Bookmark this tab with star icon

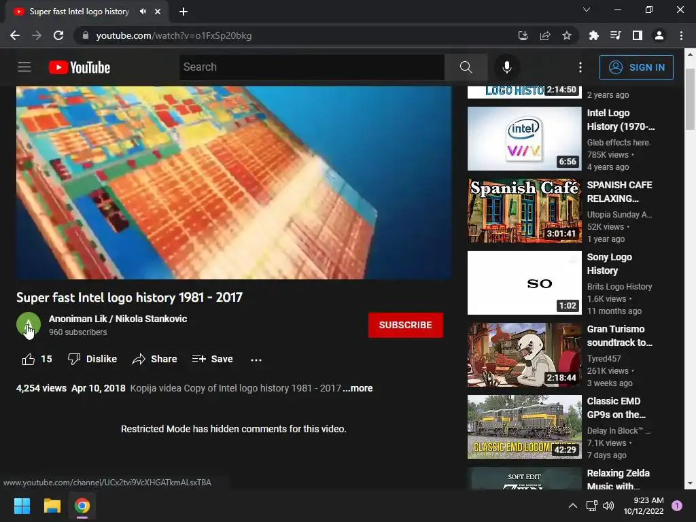point(567,35)
